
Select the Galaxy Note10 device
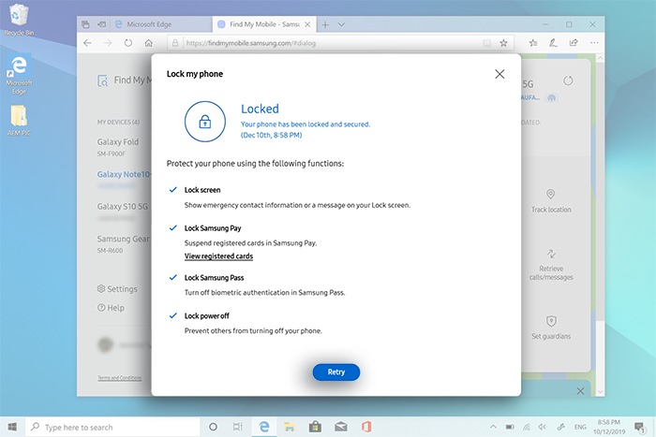coord(124,174)
